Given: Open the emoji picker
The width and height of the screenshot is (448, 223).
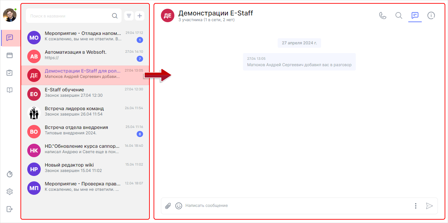Looking at the screenshot, I should 178,206.
